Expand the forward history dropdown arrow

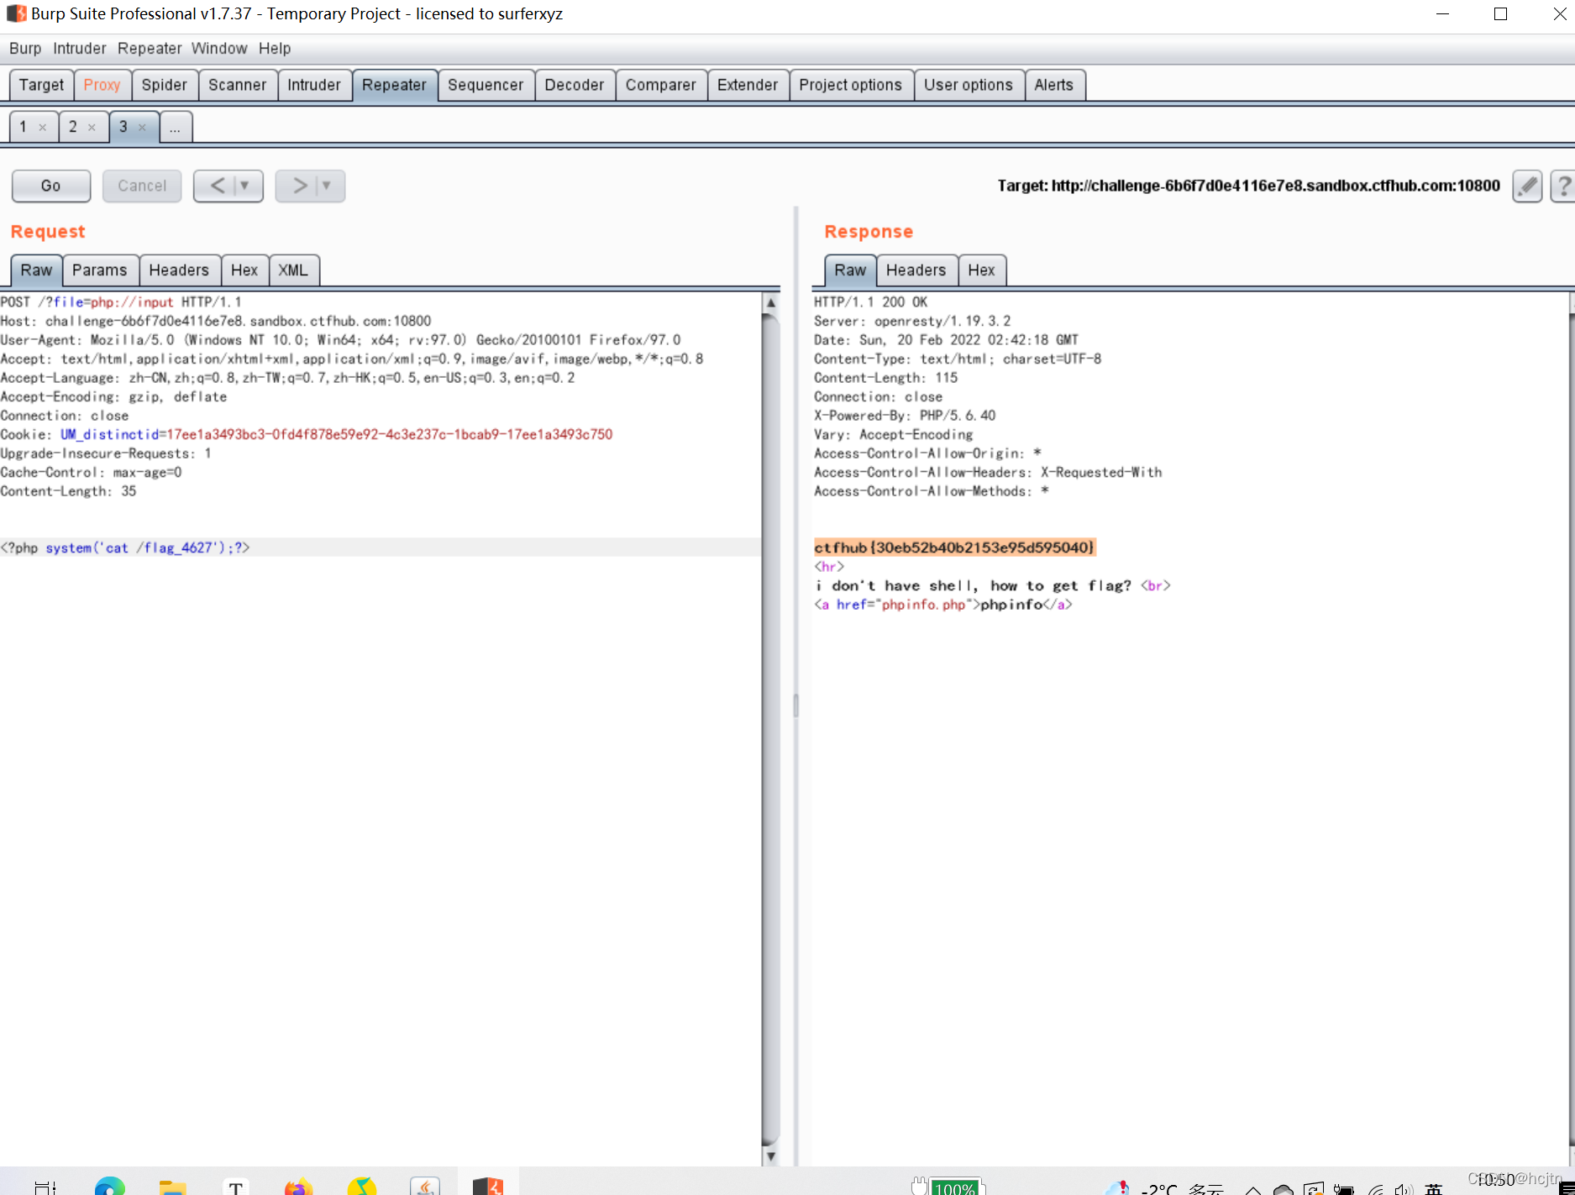click(327, 186)
